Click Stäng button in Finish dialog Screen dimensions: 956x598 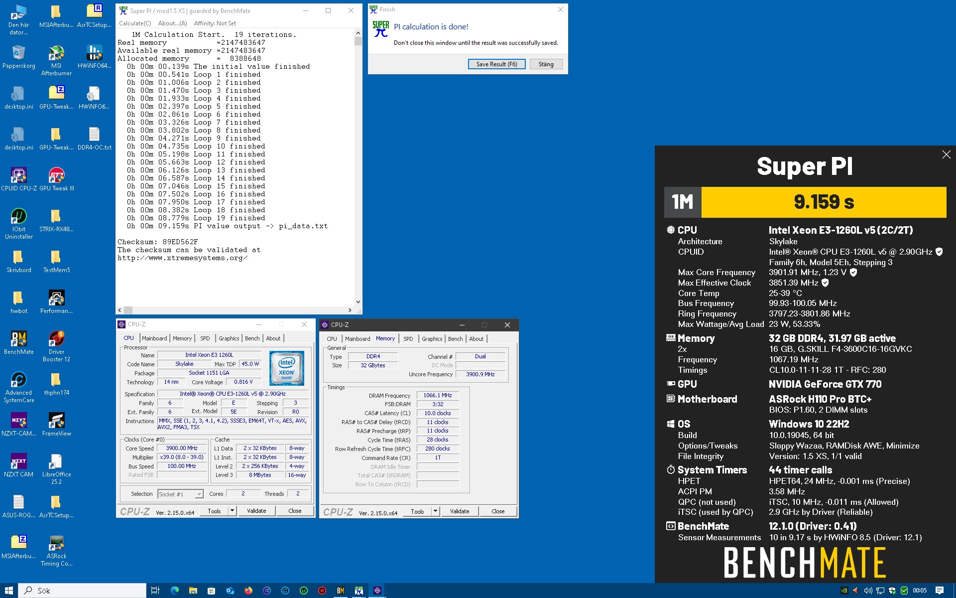point(546,64)
